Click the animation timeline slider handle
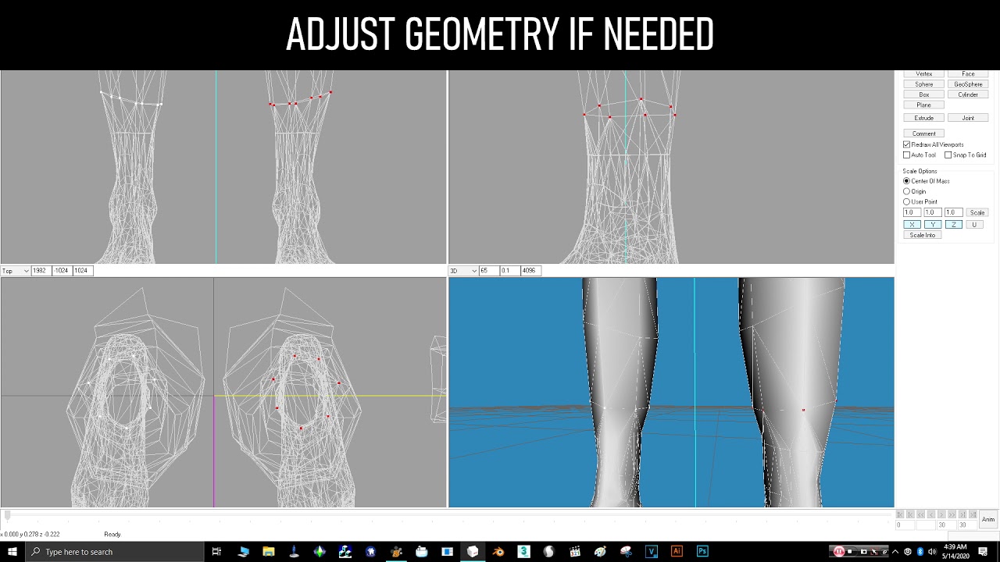 [x=7, y=516]
